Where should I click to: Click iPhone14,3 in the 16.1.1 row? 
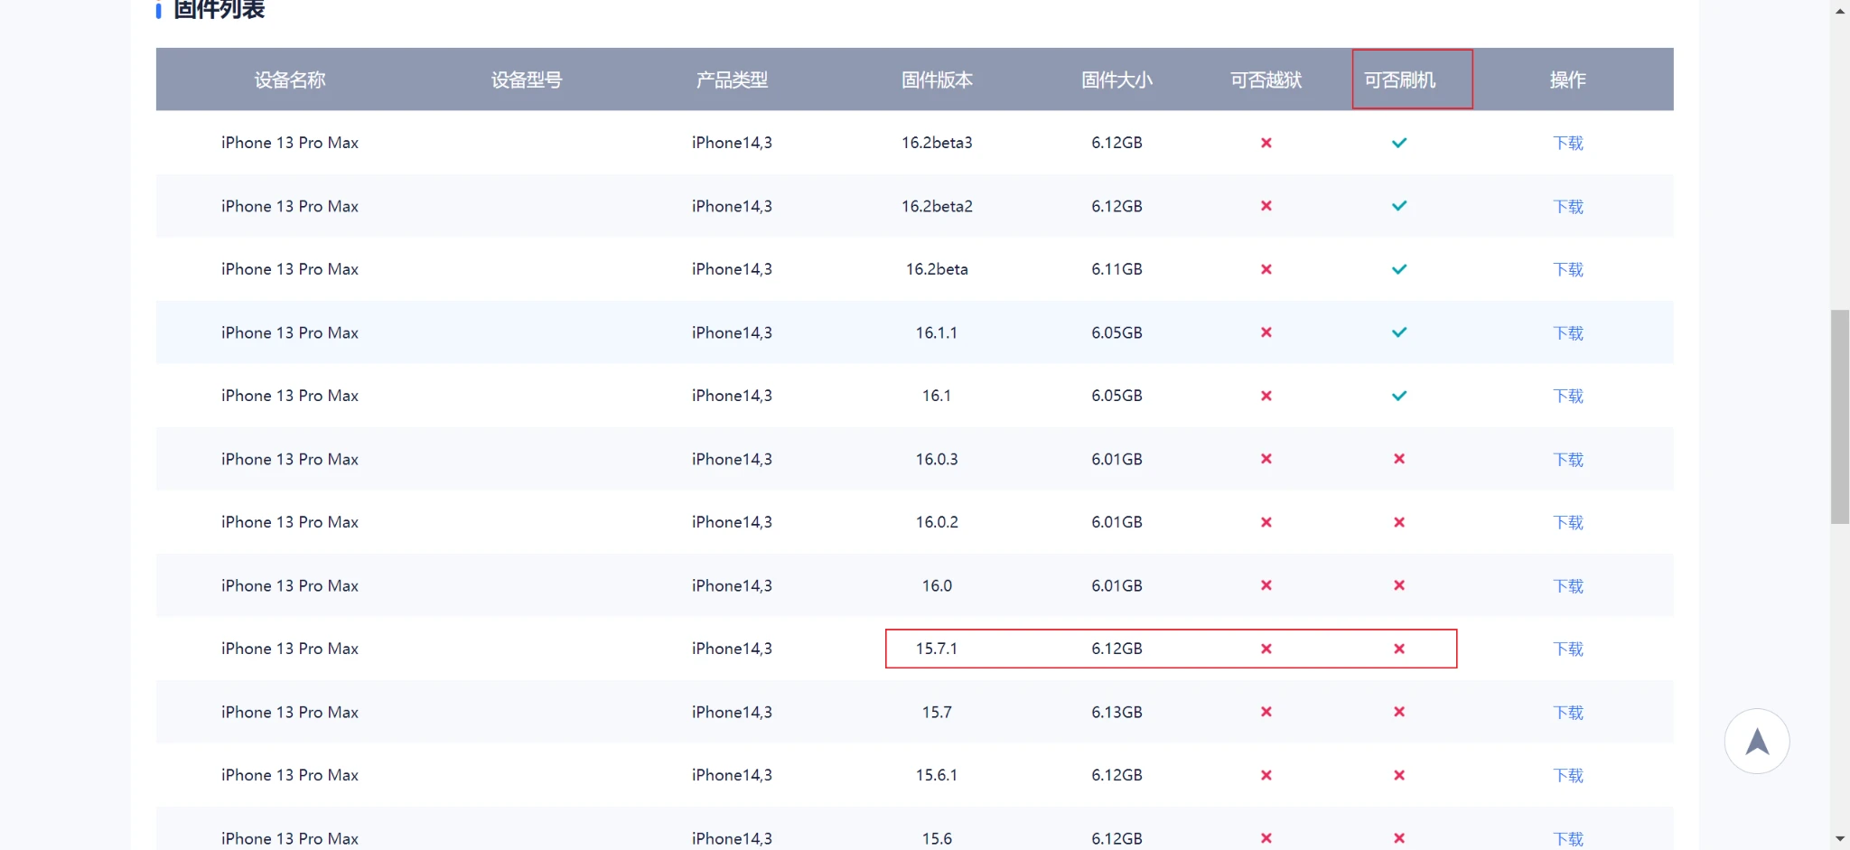click(x=732, y=332)
